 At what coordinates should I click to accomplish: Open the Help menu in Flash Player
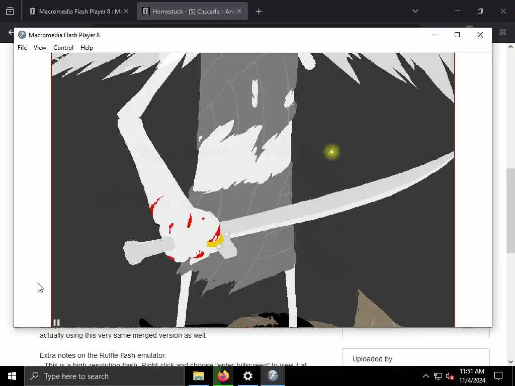pyautogui.click(x=87, y=48)
